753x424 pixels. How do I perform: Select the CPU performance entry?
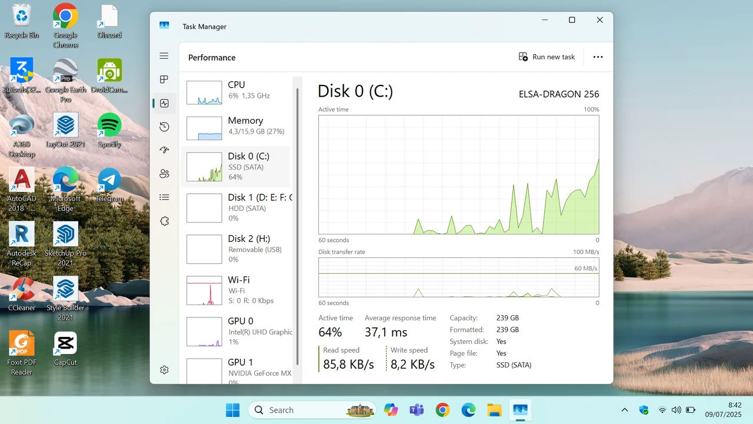point(236,93)
